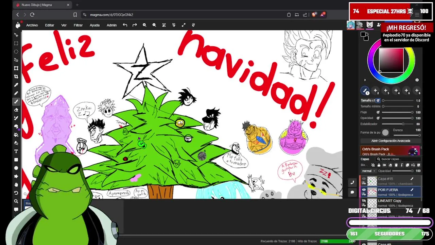The height and width of the screenshot is (245, 435).
Task: Click the fullscreen expand icon
Action: (x=184, y=25)
